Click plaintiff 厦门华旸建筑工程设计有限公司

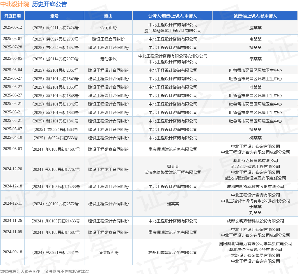point(173,31)
